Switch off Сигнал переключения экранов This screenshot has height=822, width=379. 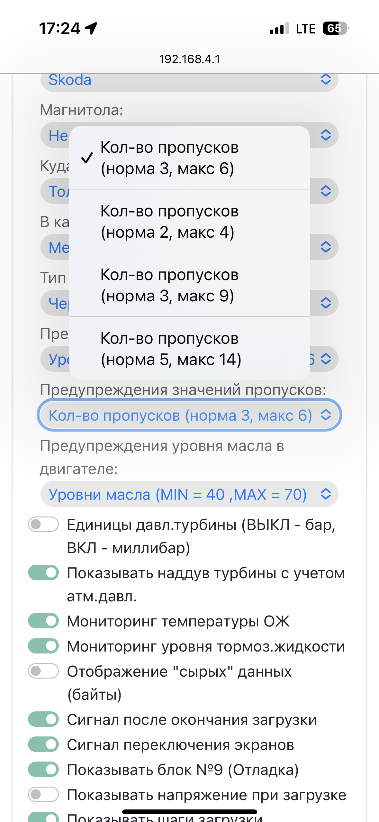coord(43,744)
